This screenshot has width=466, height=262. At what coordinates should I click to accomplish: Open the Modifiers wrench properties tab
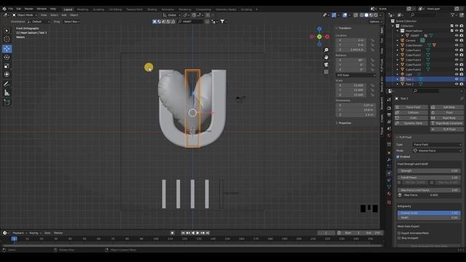[389, 160]
